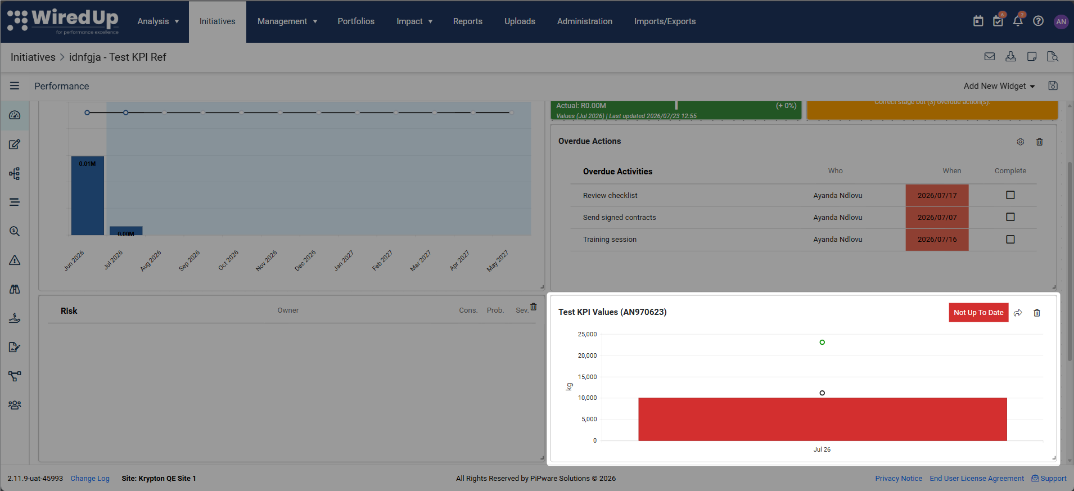
Task: Open the risk warning triangle sidebar icon
Action: click(15, 260)
